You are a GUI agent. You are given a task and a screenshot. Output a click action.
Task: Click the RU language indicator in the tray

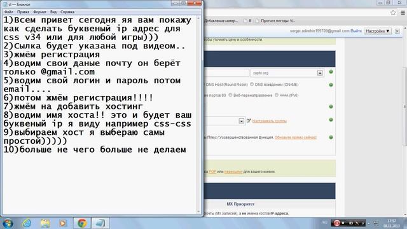pyautogui.click(x=325, y=223)
